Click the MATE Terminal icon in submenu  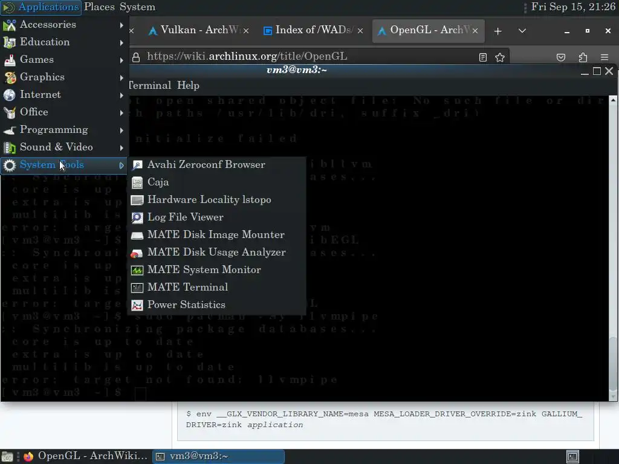[137, 288]
